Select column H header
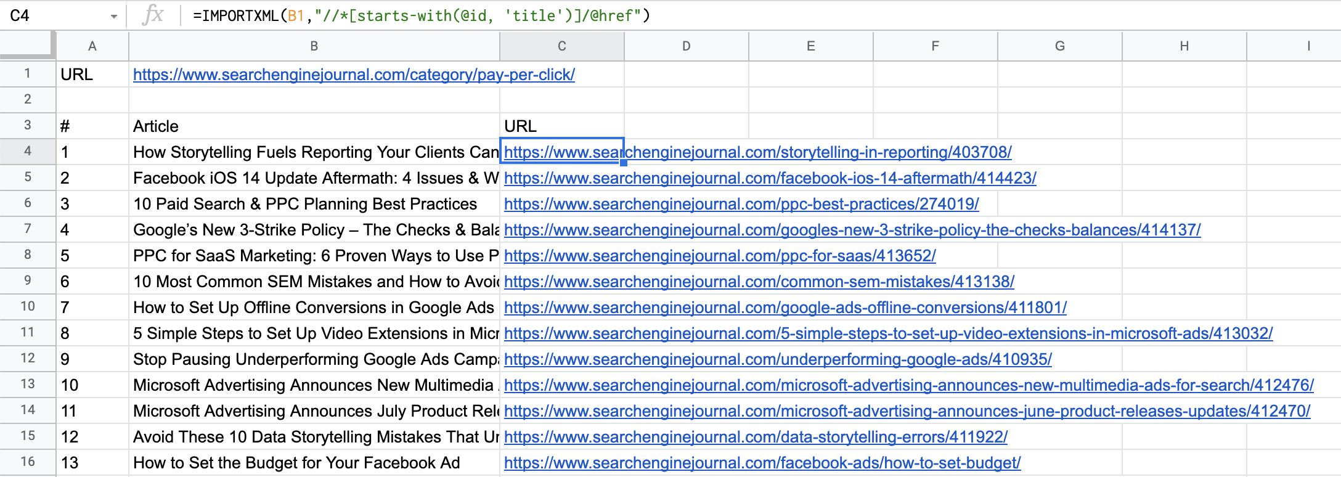1341x477 pixels. 1184,46
